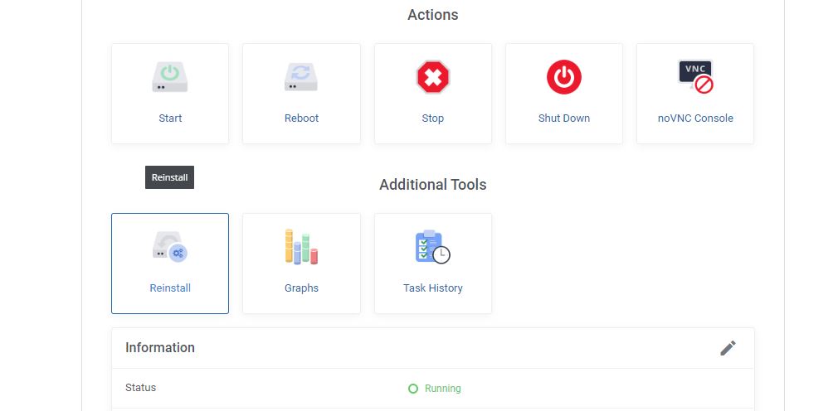Click the red power Shut Down icon
Image resolution: width=838 pixels, height=411 pixels.
(x=564, y=77)
